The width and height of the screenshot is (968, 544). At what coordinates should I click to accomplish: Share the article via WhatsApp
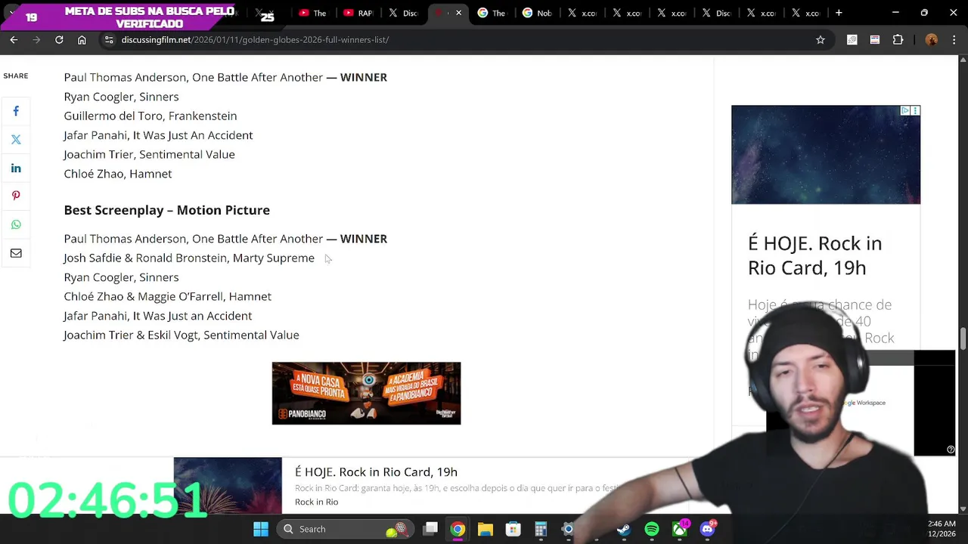click(x=16, y=224)
